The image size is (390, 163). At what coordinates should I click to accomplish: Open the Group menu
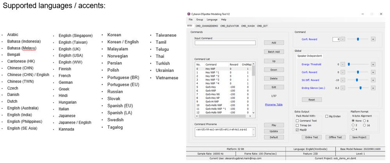click(199, 19)
